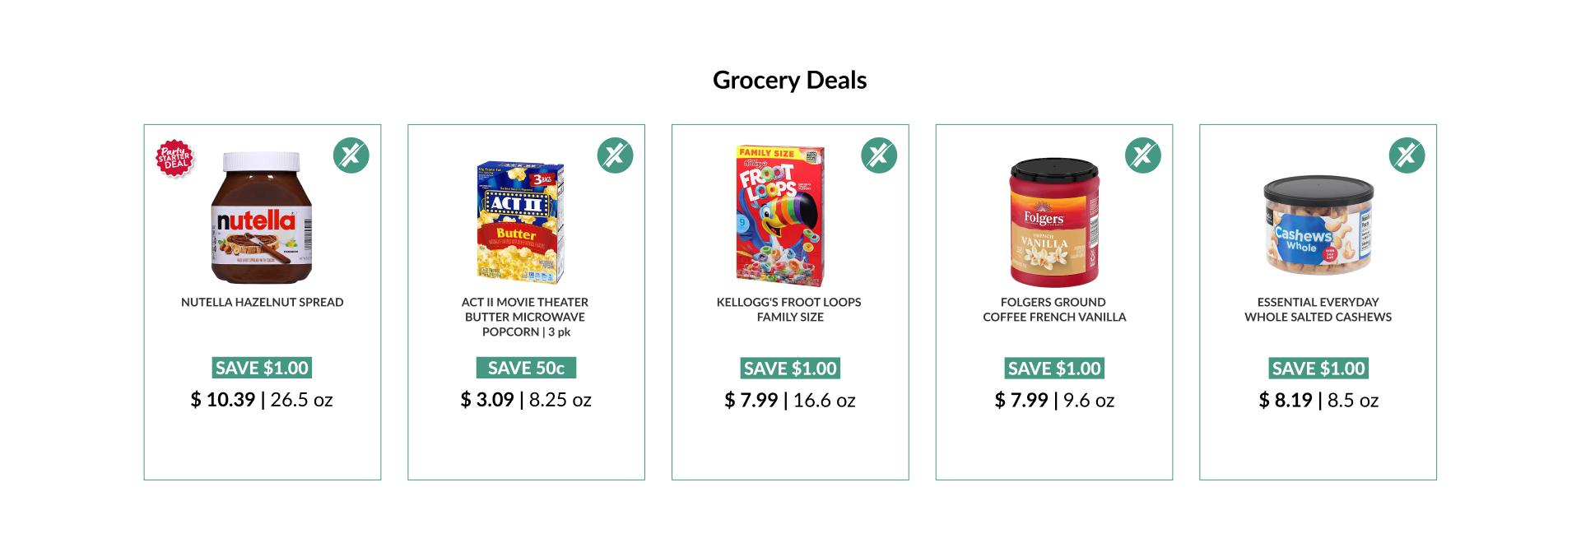Open the Froot Loops cereal box image
The width and height of the screenshot is (1581, 552).
click(780, 216)
